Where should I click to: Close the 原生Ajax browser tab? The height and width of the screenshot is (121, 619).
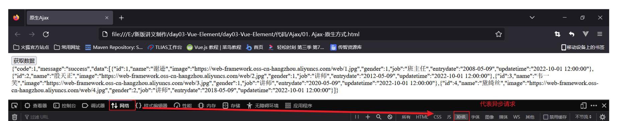(107, 18)
